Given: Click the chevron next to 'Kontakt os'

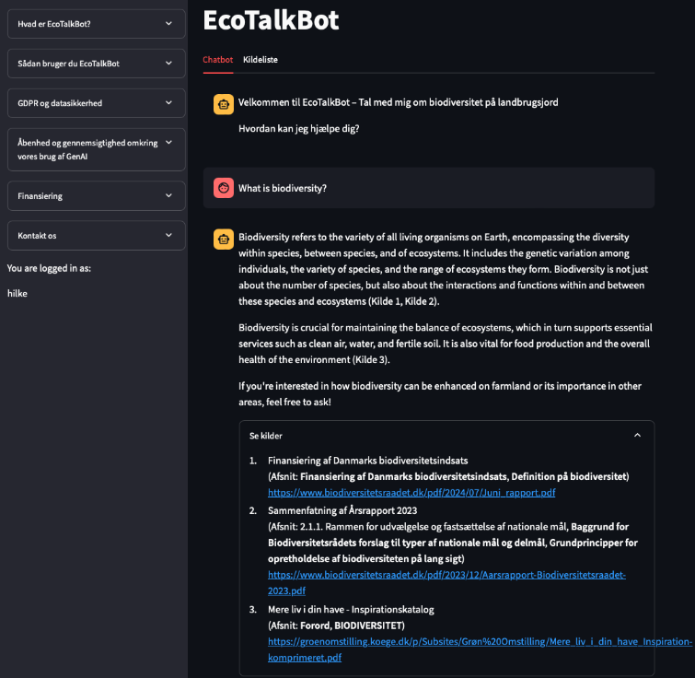Looking at the screenshot, I should click(168, 236).
